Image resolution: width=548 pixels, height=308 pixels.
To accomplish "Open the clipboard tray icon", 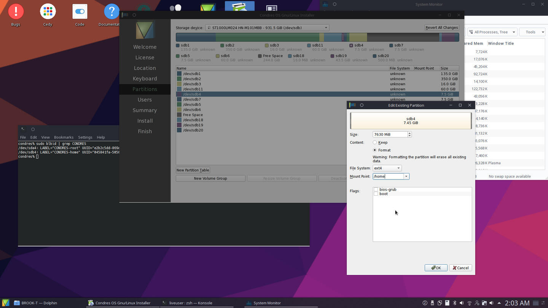I will coord(440,303).
